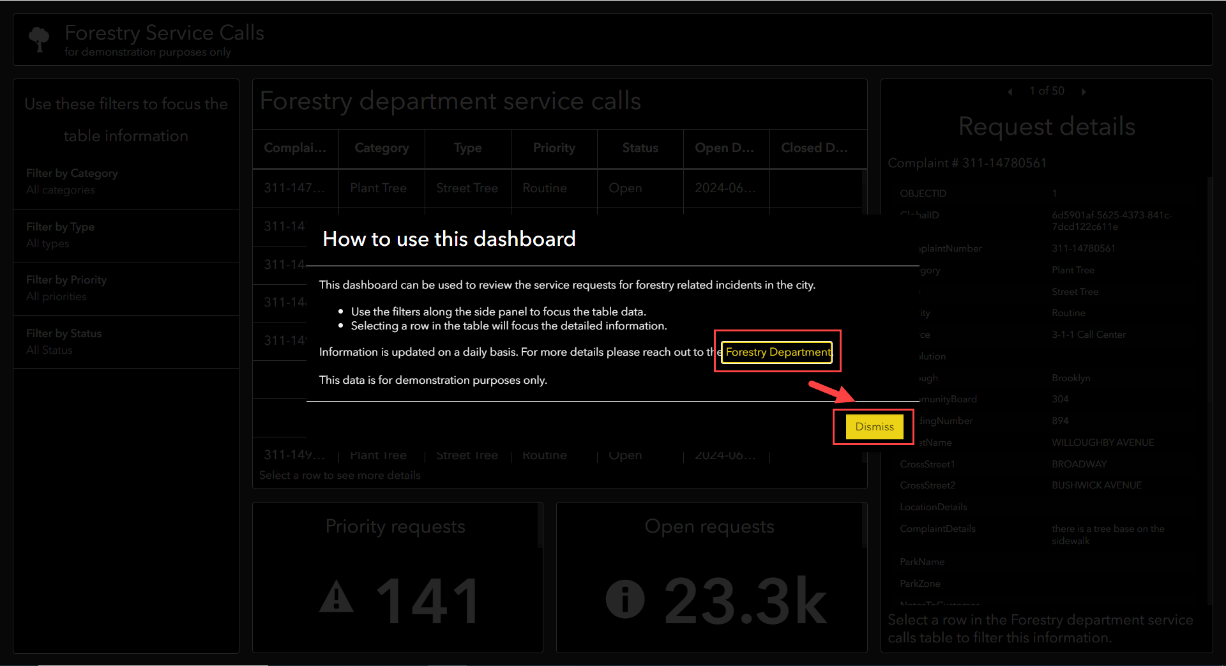Click the Forestry department service calls title
The height and width of the screenshot is (666, 1226).
tap(450, 102)
